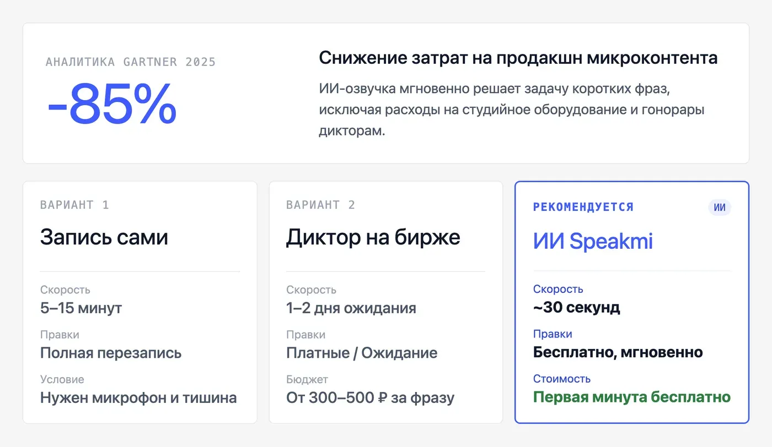772x447 pixels.
Task: Click the АНАЛИТИКА GARTNER 2025 label
Action: pos(131,62)
